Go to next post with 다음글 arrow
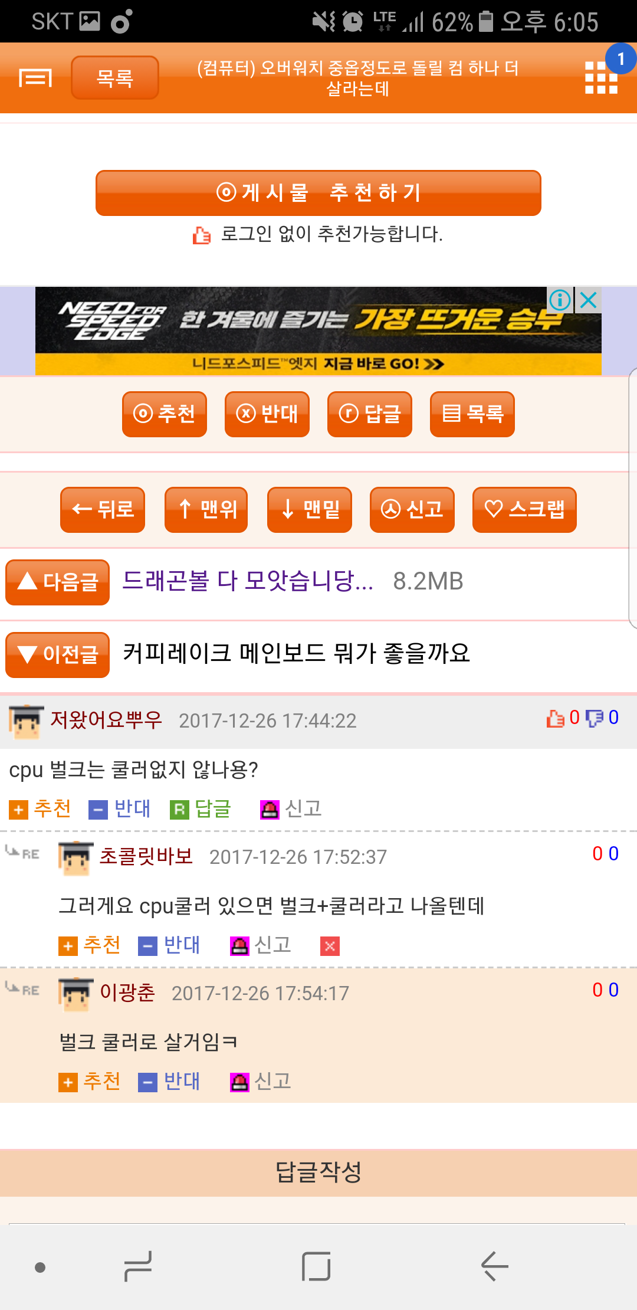This screenshot has width=637, height=1310. tap(57, 582)
